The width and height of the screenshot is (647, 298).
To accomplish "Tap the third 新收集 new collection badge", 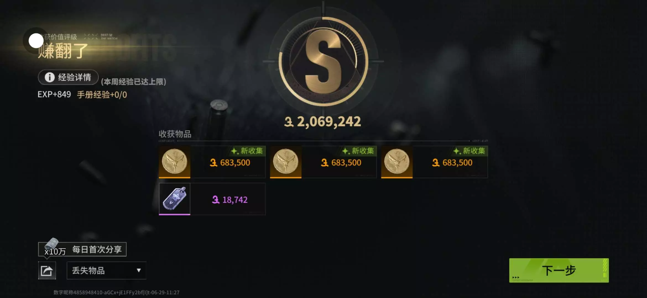I will pyautogui.click(x=470, y=151).
